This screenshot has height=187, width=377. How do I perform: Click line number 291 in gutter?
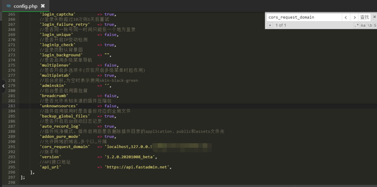point(11,147)
